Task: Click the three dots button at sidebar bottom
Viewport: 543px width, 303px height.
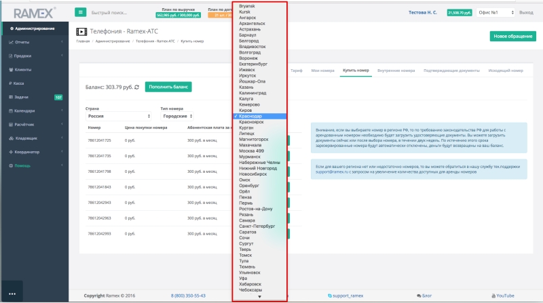Action: (12, 294)
